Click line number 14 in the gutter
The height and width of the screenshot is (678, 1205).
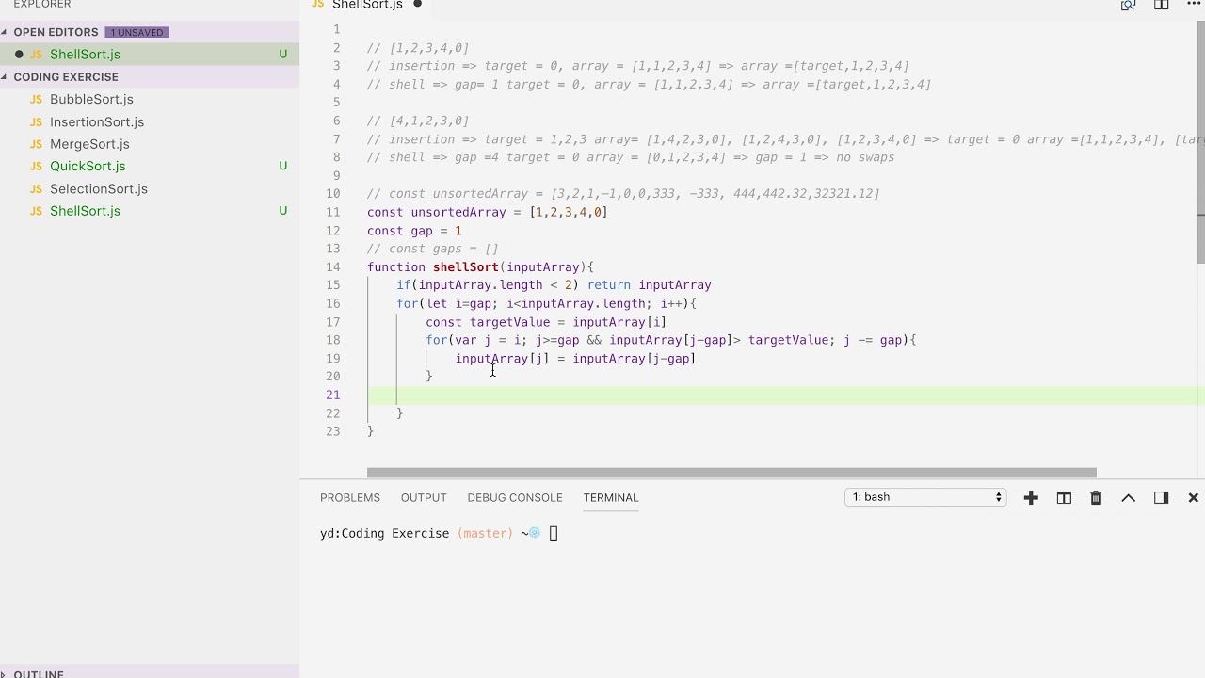tap(333, 267)
